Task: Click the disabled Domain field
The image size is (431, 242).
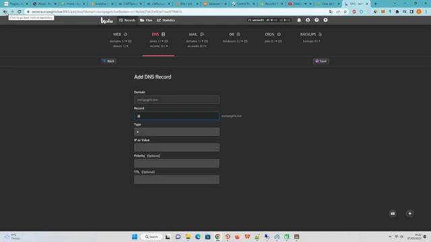Action: 176,99
